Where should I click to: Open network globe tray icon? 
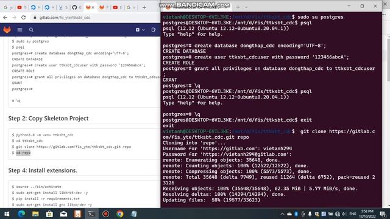tap(337, 214)
